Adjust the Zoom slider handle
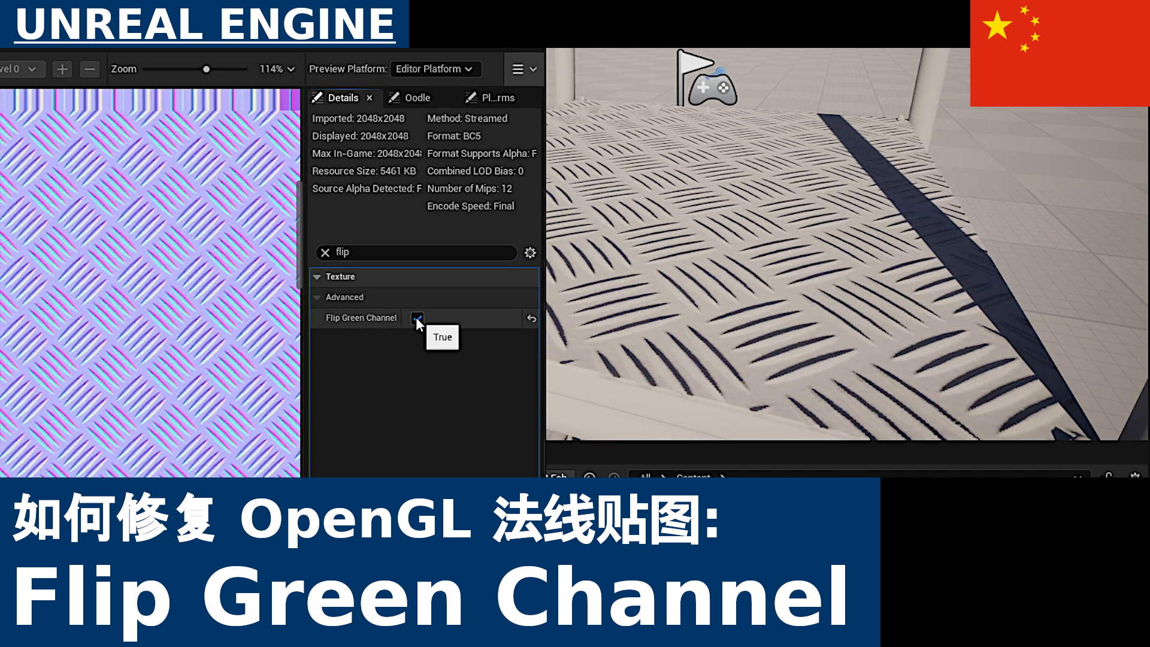The image size is (1150, 647). point(206,69)
